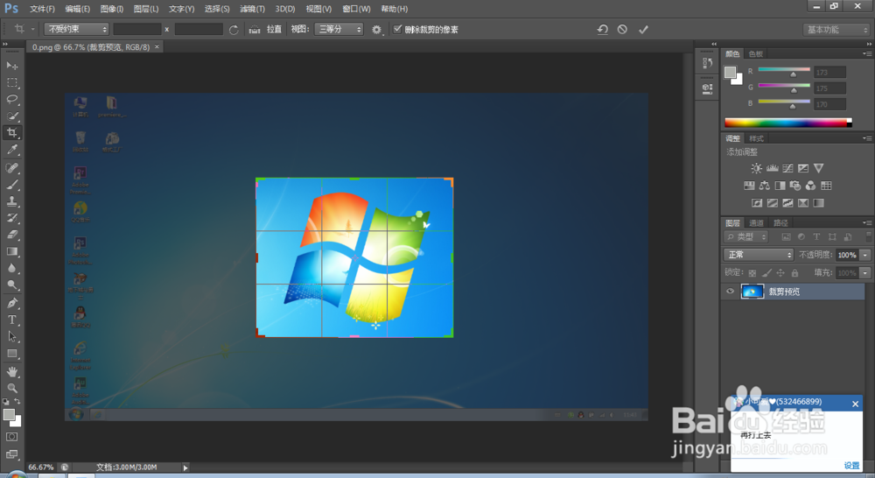Image resolution: width=875 pixels, height=478 pixels.
Task: Pick a color from spectrum ramp
Action: point(786,123)
